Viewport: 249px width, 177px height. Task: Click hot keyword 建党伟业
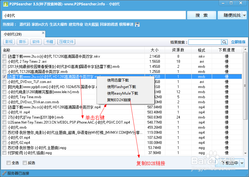76,24
